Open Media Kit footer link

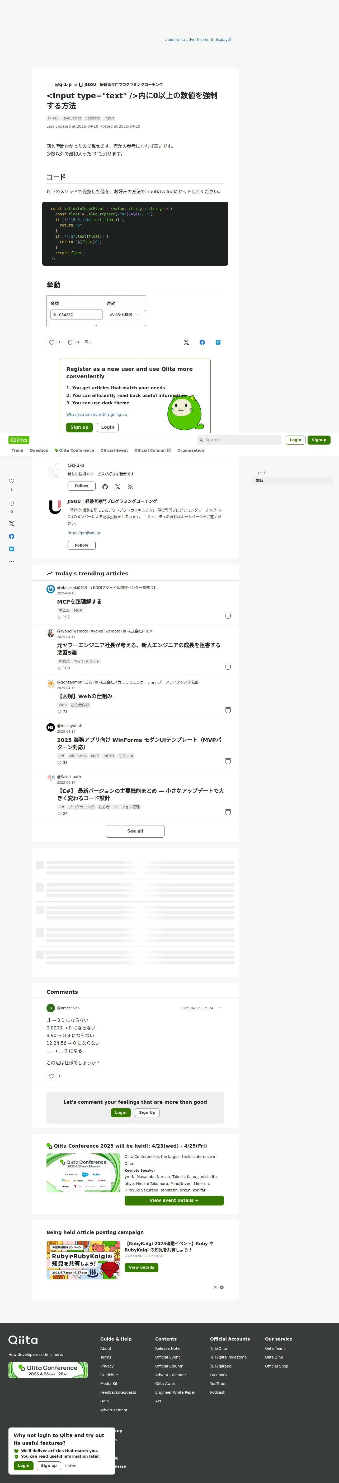click(x=109, y=1384)
